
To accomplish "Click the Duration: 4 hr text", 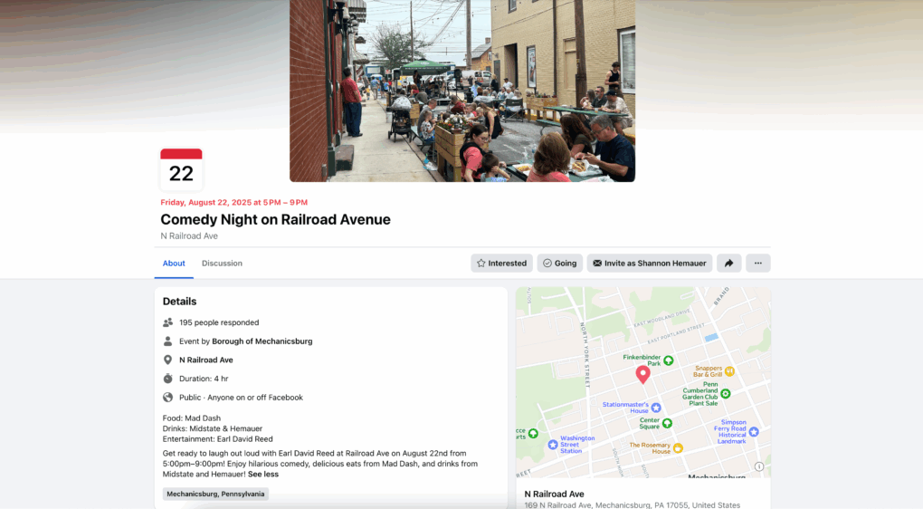I will pyautogui.click(x=204, y=379).
